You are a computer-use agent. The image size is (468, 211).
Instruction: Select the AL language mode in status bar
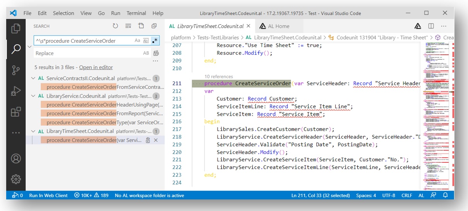coord(421,195)
